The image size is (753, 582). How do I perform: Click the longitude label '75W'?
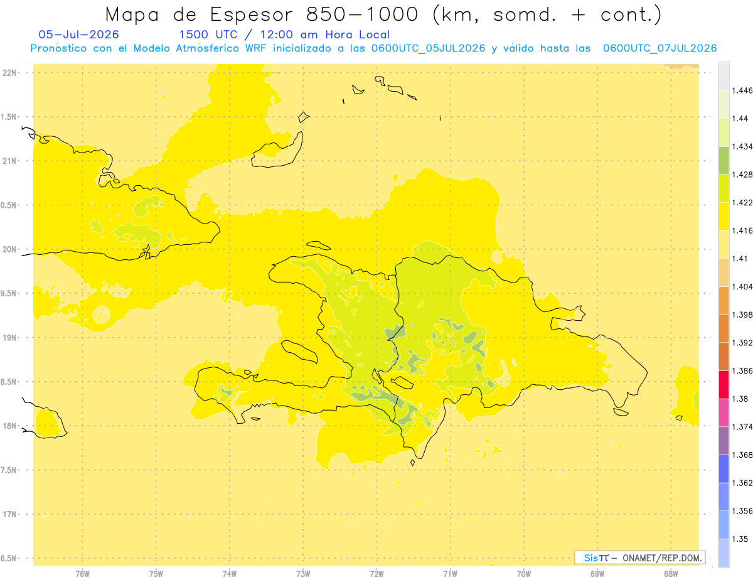tap(156, 573)
